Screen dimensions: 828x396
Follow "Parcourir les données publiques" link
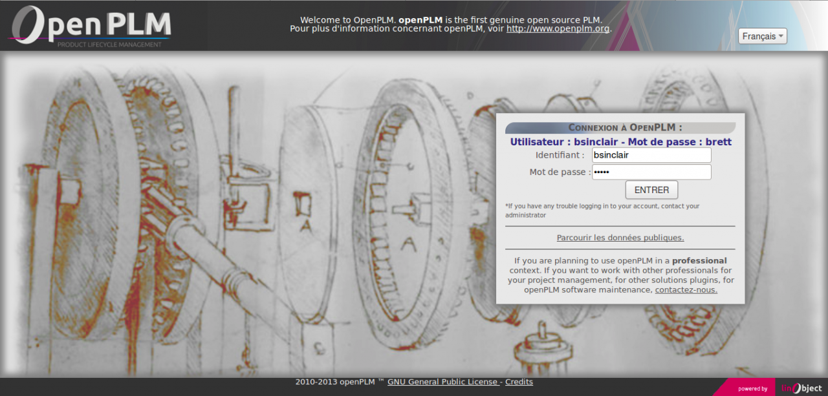click(620, 238)
